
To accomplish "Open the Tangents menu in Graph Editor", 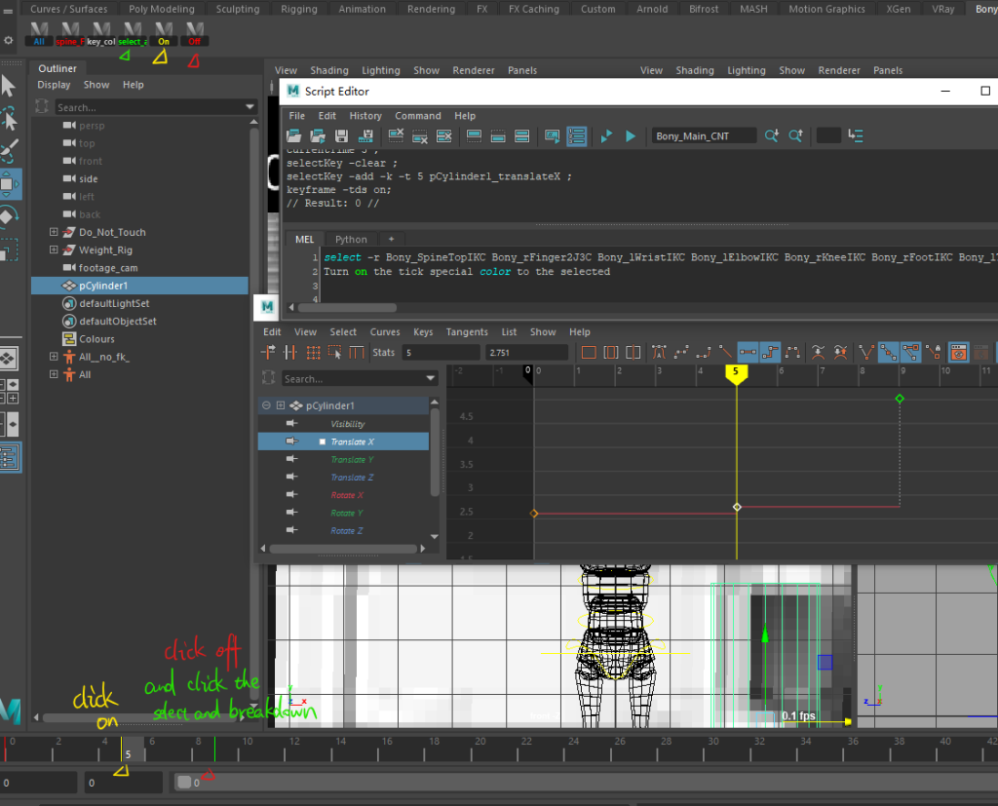I will [467, 332].
